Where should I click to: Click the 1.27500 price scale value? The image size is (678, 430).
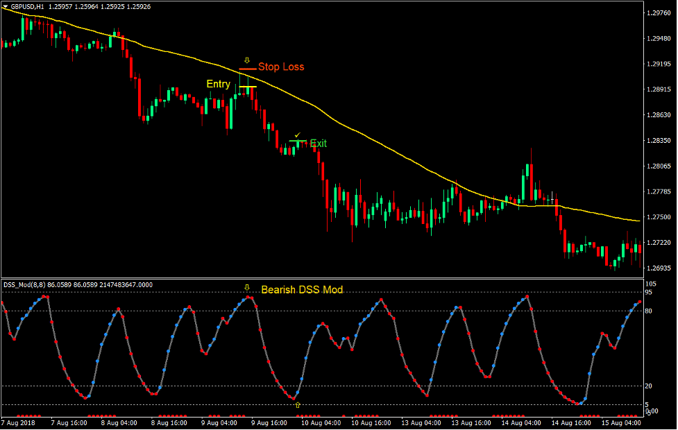click(661, 216)
